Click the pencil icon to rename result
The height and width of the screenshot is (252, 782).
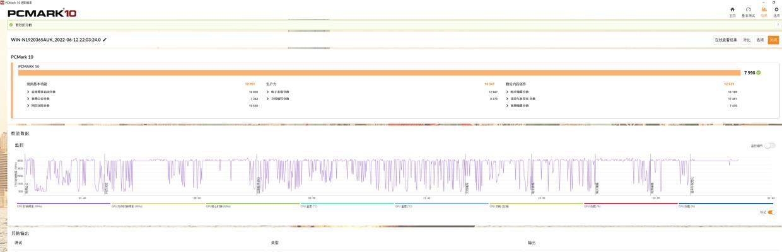pyautogui.click(x=105, y=40)
